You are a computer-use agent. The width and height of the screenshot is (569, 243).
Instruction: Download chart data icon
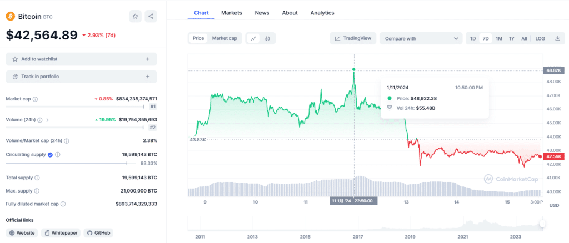[558, 38]
